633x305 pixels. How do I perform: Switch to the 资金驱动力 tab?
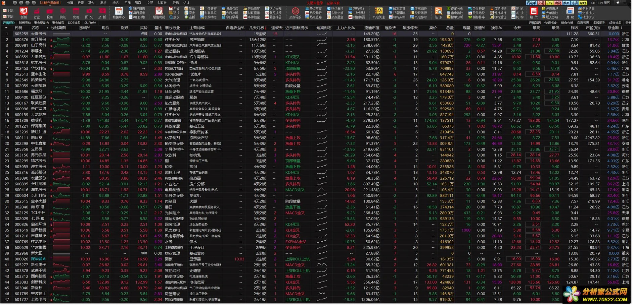[x=41, y=23]
